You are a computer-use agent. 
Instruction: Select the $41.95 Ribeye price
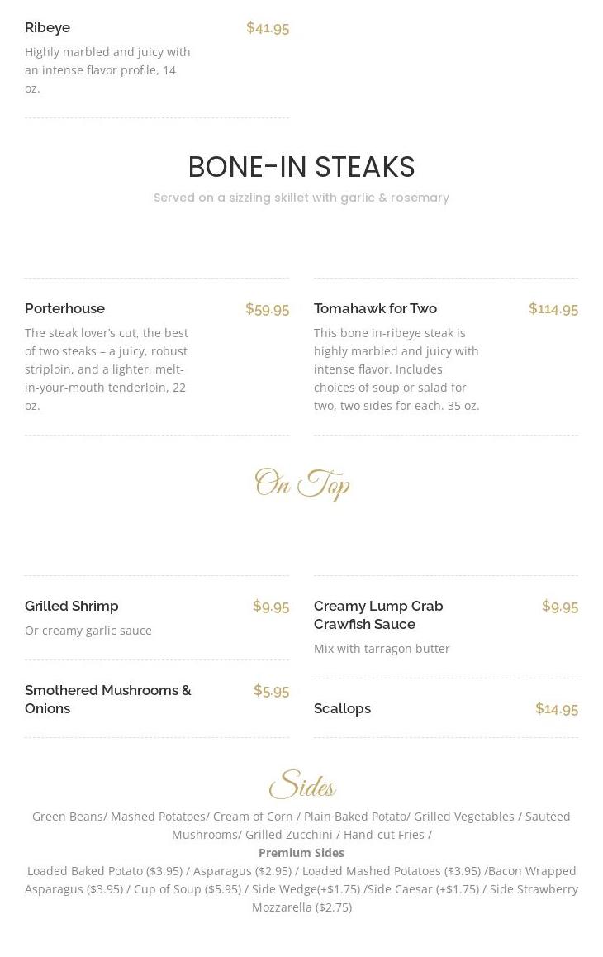267,28
